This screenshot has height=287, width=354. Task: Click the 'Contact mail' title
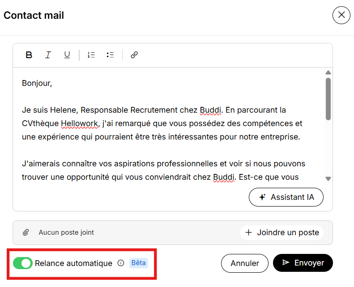click(x=34, y=15)
